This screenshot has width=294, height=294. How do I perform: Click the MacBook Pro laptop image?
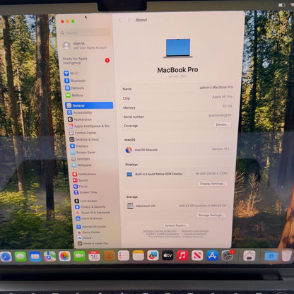pyautogui.click(x=178, y=48)
